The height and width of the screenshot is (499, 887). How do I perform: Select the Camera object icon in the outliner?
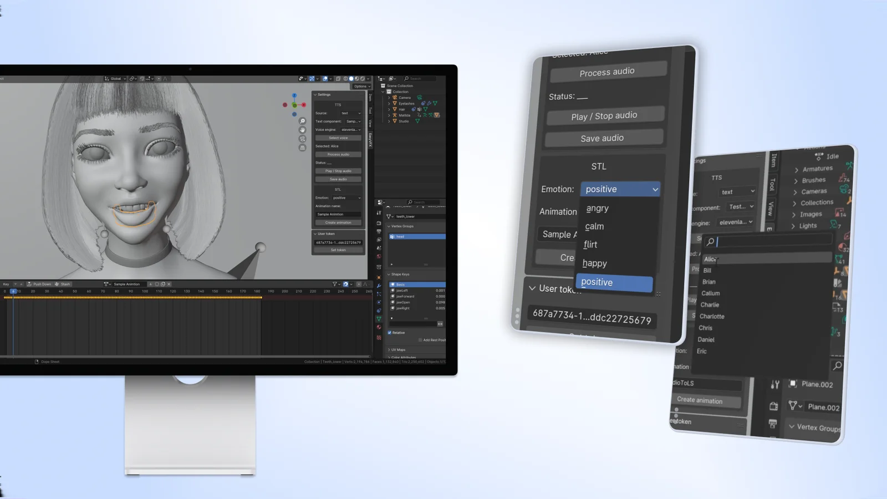395,97
